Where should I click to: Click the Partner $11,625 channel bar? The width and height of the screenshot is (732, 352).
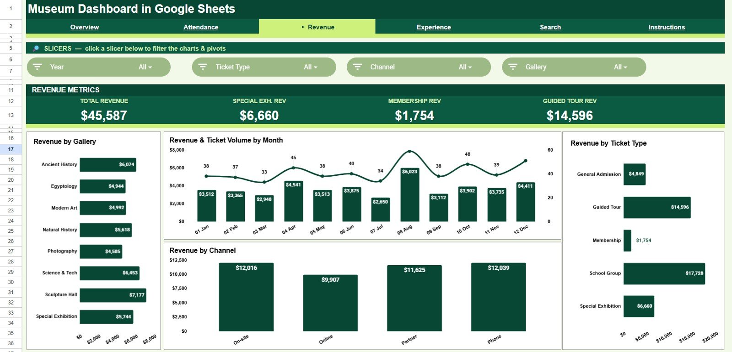(x=414, y=298)
